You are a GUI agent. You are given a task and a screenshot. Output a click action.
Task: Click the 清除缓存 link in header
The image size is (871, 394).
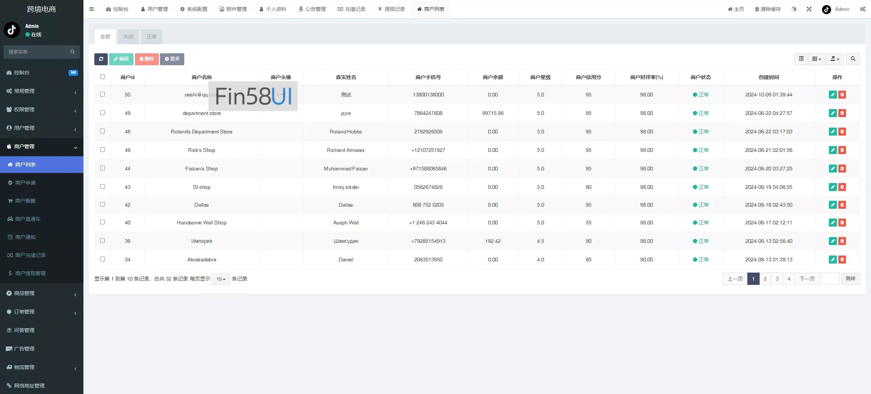(x=768, y=9)
